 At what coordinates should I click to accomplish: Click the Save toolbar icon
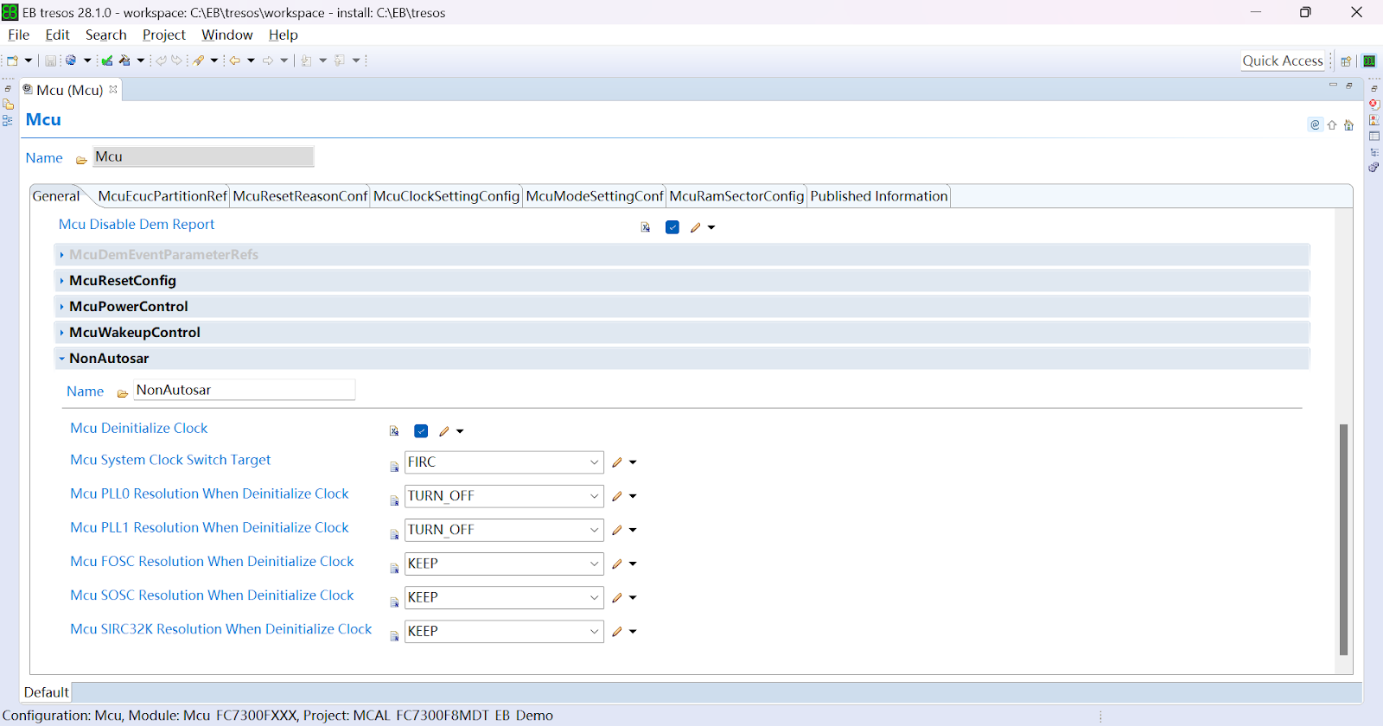[50, 60]
